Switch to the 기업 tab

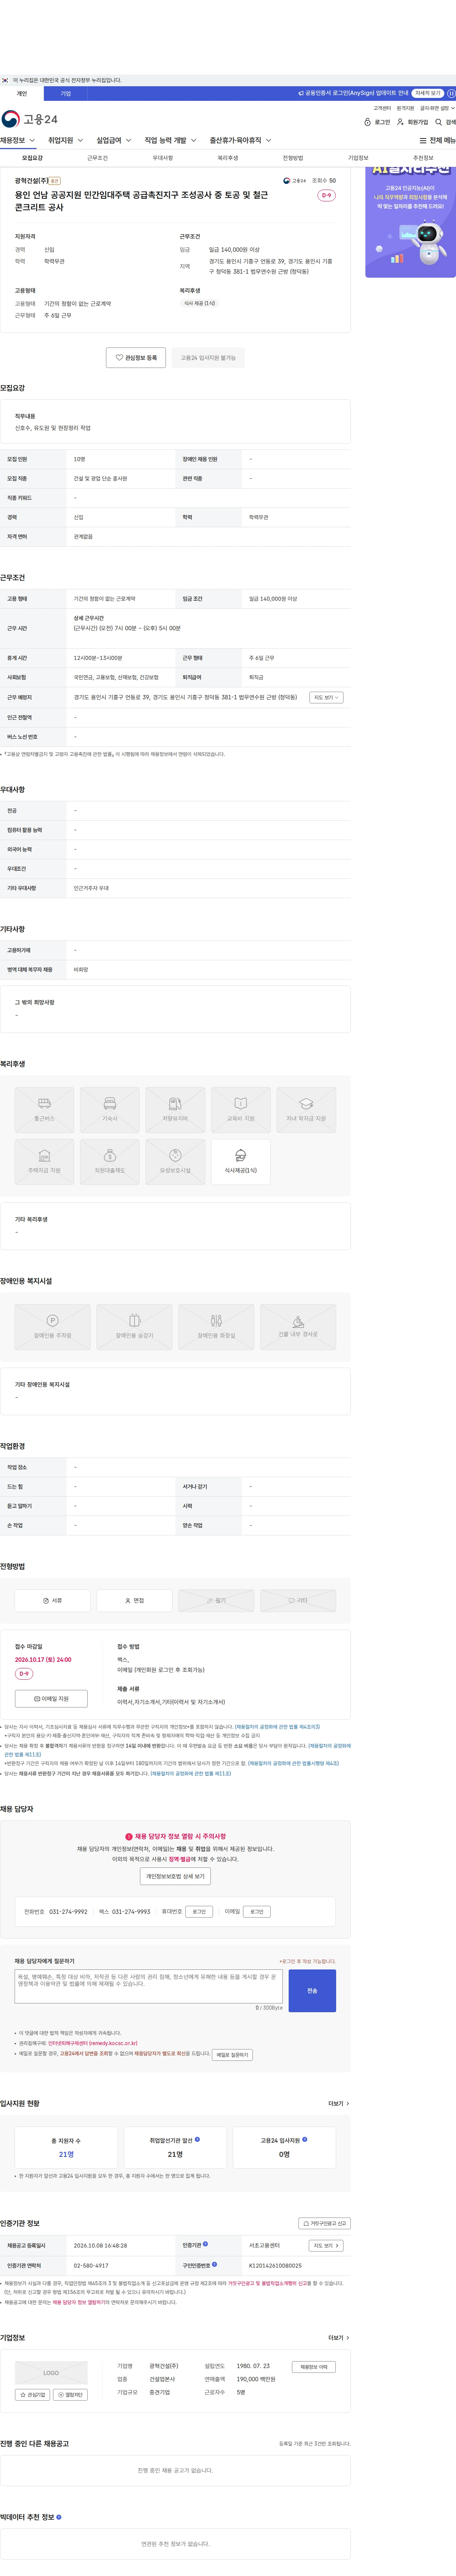pos(66,93)
